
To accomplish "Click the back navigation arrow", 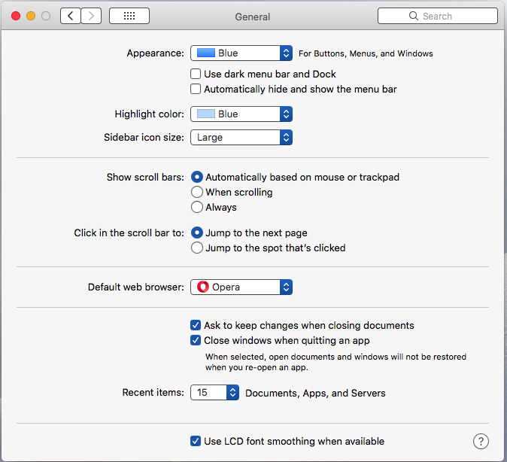I will (x=71, y=16).
